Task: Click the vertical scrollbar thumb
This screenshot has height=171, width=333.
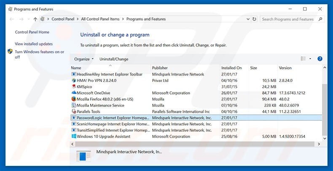Action: 325,109
